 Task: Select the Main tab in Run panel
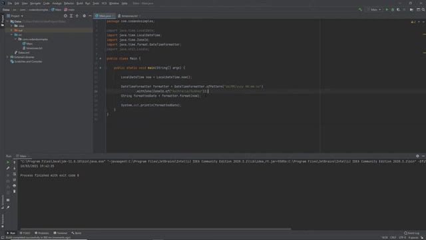tap(23, 156)
